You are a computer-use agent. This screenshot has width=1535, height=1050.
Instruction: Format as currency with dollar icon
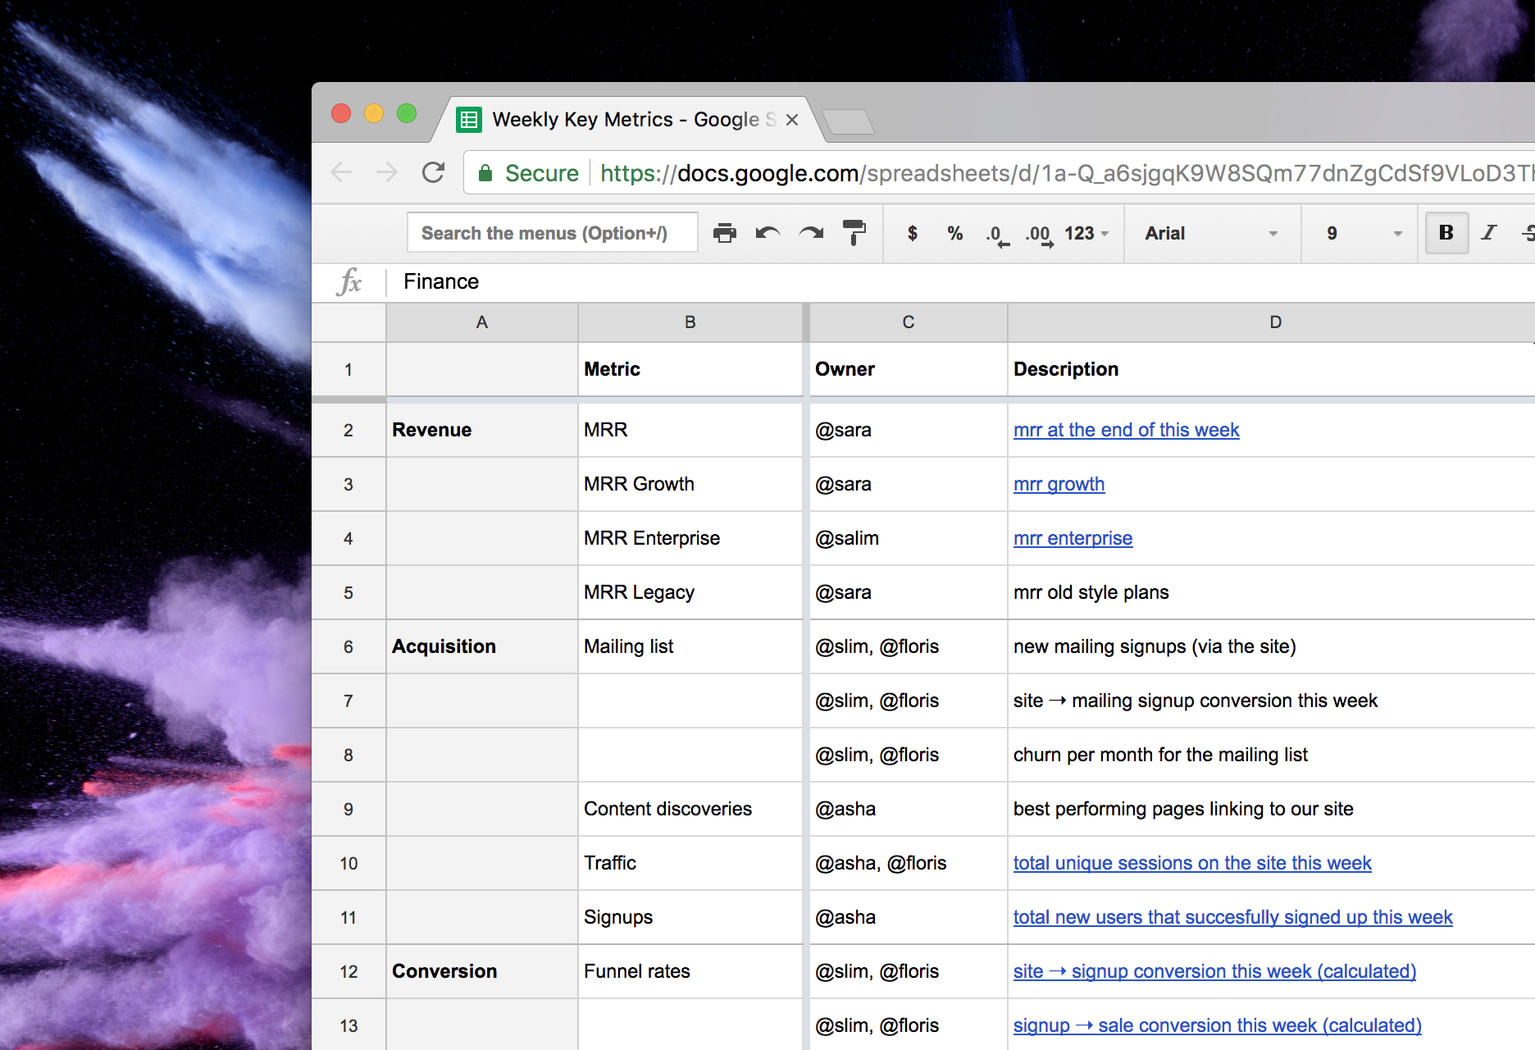click(912, 234)
